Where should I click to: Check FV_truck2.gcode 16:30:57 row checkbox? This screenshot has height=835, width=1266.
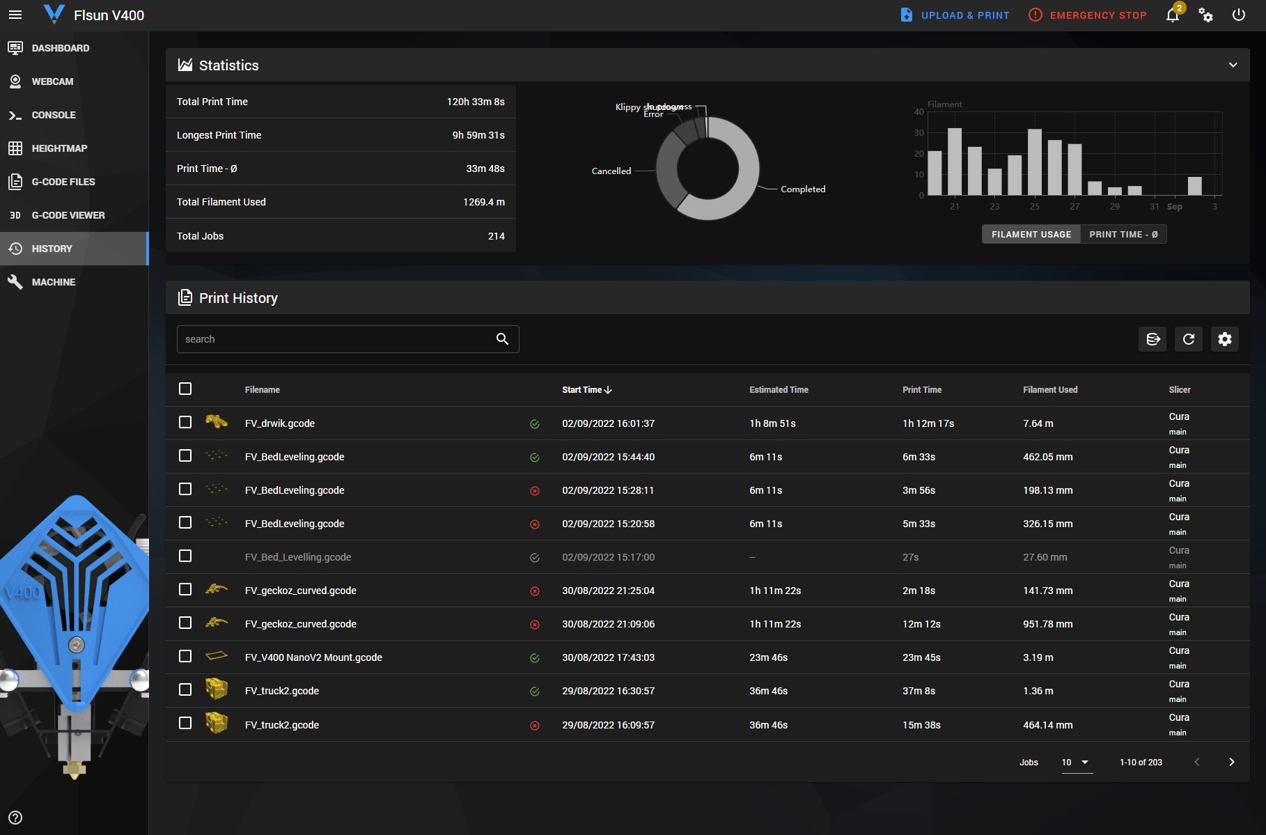(x=185, y=689)
